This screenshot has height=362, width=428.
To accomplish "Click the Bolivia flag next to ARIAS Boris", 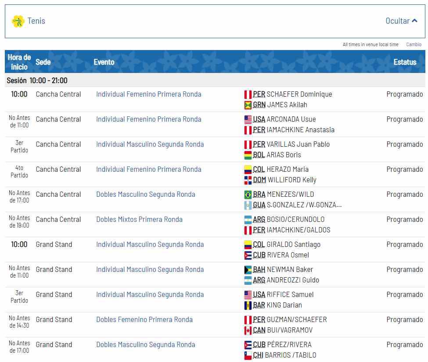I will pos(248,155).
